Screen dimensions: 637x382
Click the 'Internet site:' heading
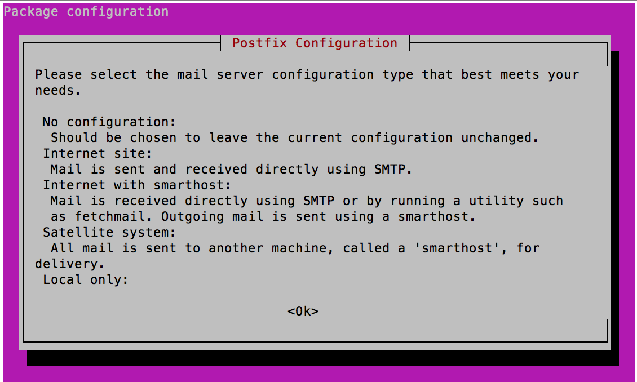(x=98, y=153)
